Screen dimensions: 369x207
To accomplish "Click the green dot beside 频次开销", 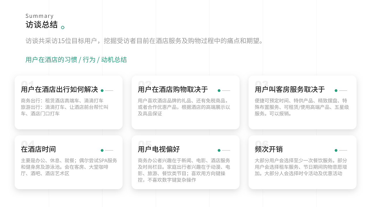I will (x=336, y=150).
